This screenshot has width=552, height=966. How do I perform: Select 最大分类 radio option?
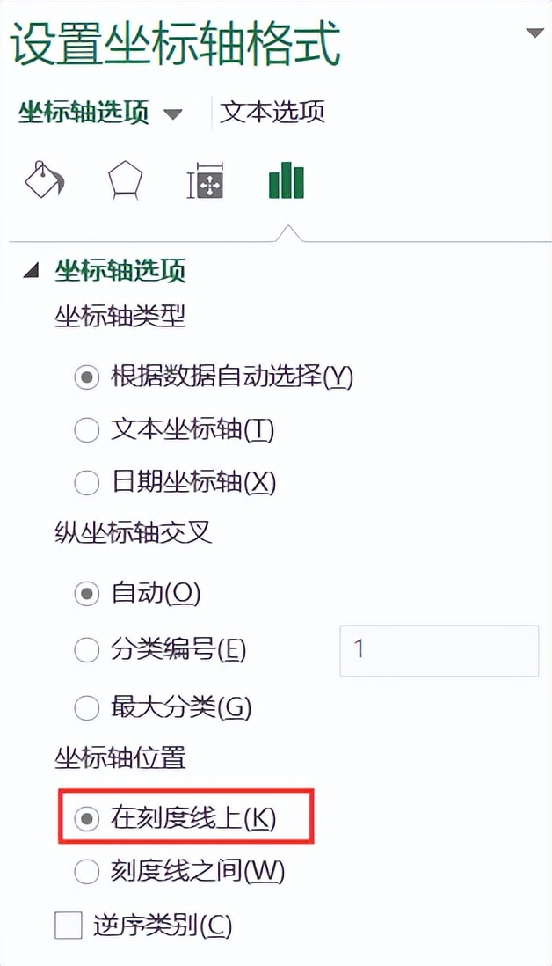(x=87, y=706)
